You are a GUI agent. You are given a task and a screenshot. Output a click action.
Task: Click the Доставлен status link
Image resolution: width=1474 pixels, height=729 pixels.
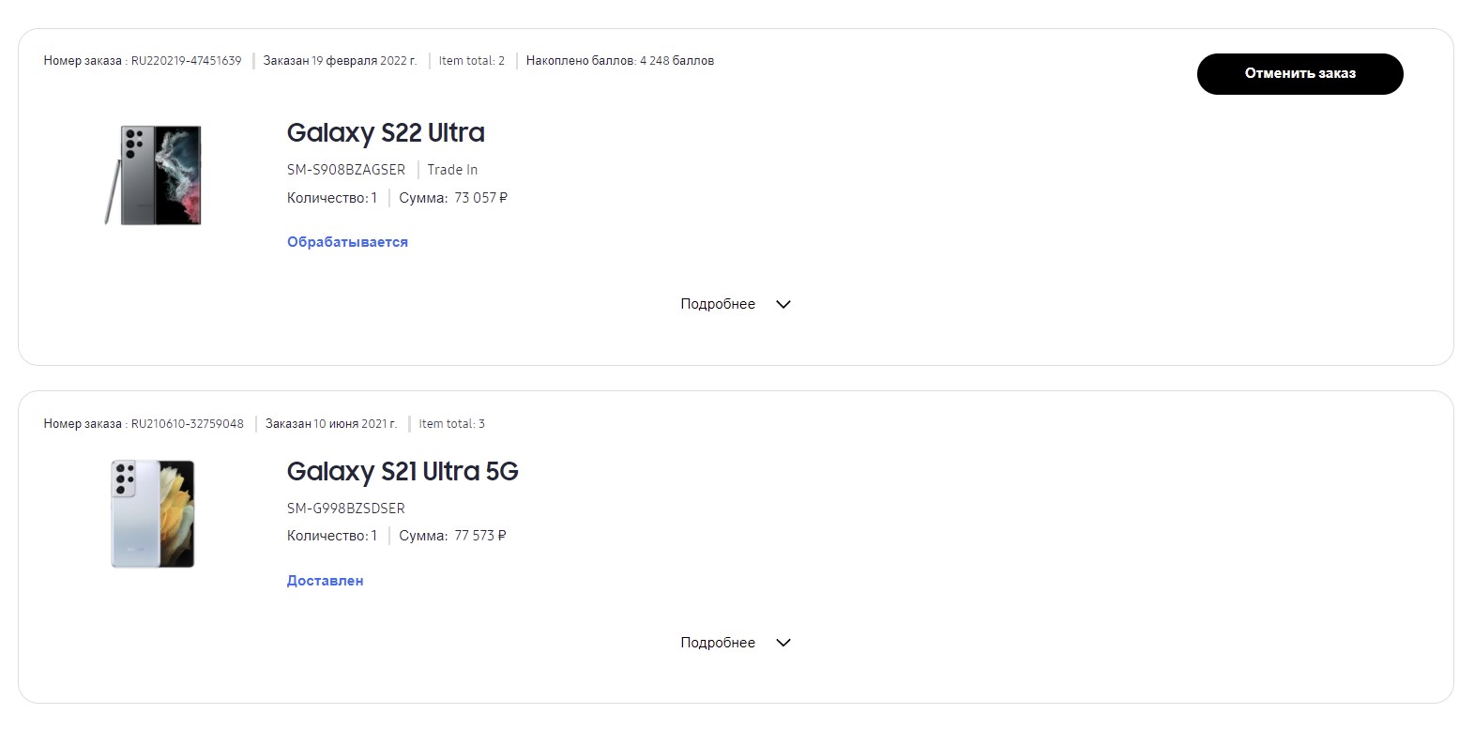point(325,581)
